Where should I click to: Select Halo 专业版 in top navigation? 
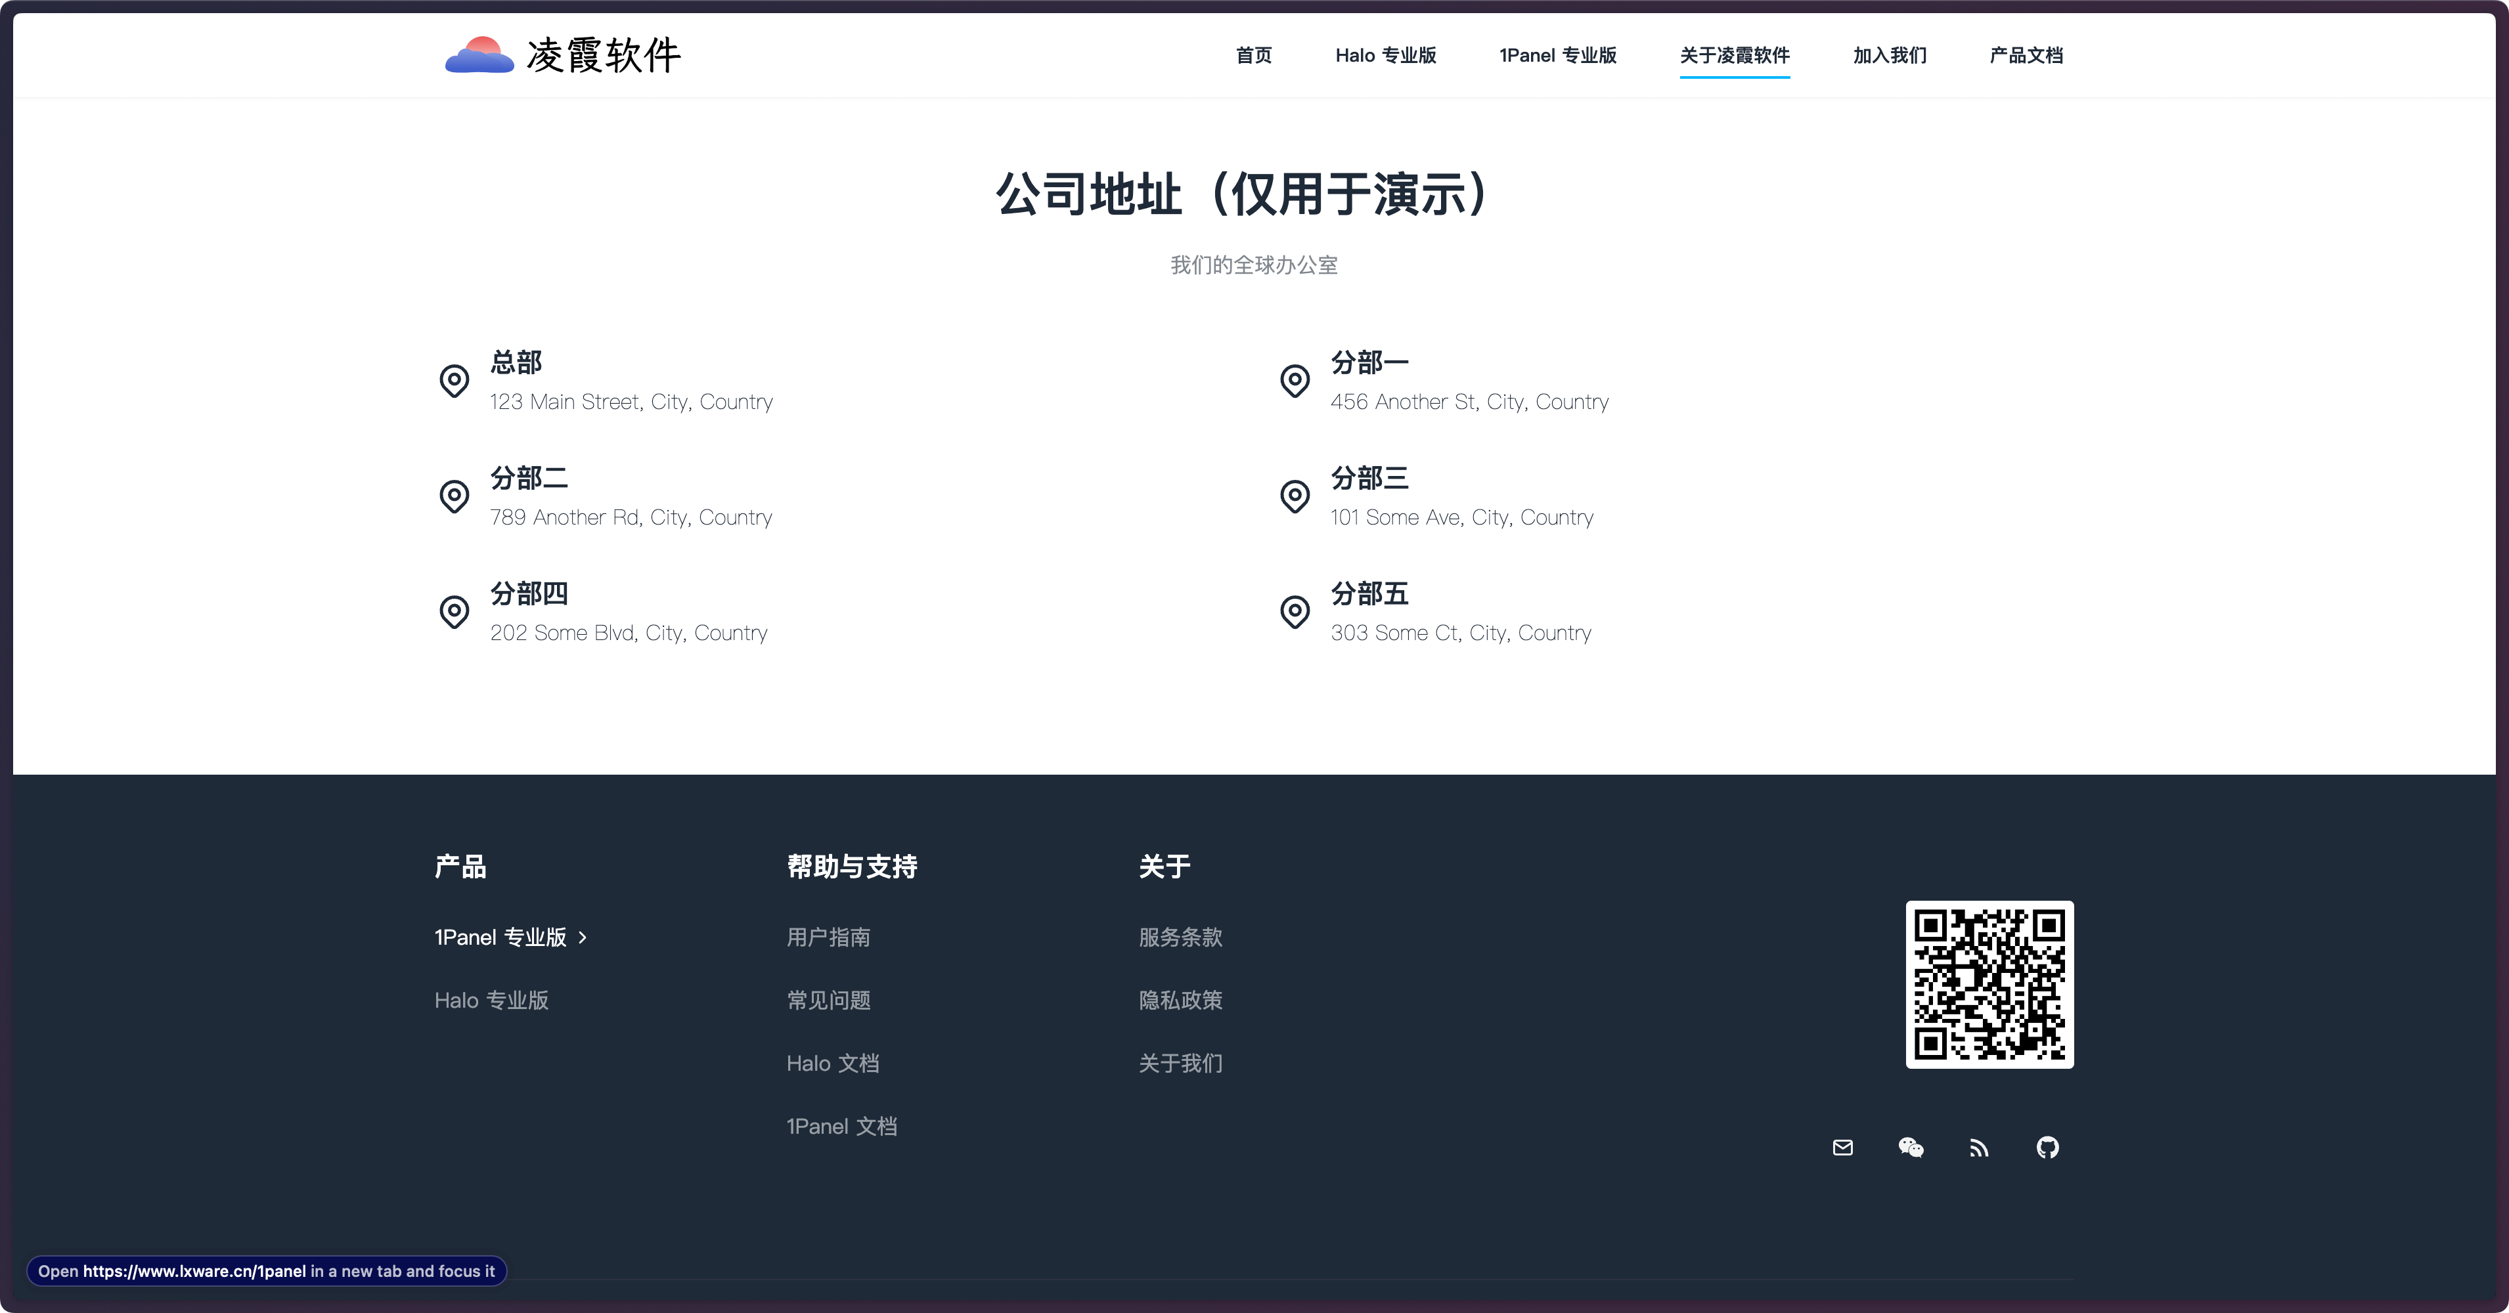1385,56
